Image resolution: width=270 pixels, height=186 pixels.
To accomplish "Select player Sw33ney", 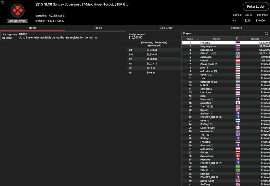I will (205, 184).
